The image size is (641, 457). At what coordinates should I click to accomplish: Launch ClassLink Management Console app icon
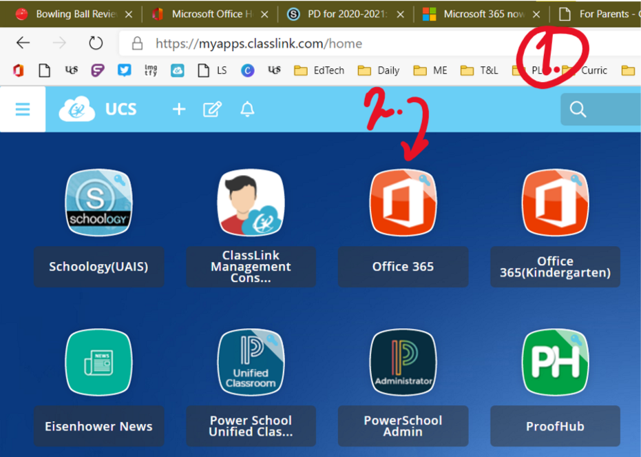(x=251, y=203)
